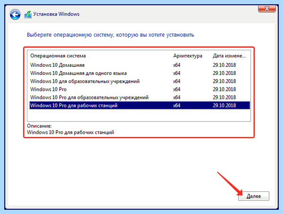Click the Установка Windows title text
Image resolution: width=283 pixels, height=214 pixels.
click(x=56, y=14)
